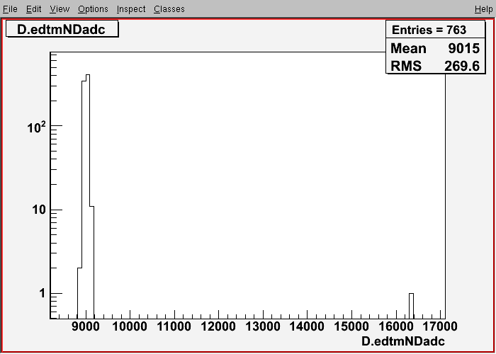496x354 pixels.
Task: Select the tallest histogram bin near 9000
Action: pos(88,197)
